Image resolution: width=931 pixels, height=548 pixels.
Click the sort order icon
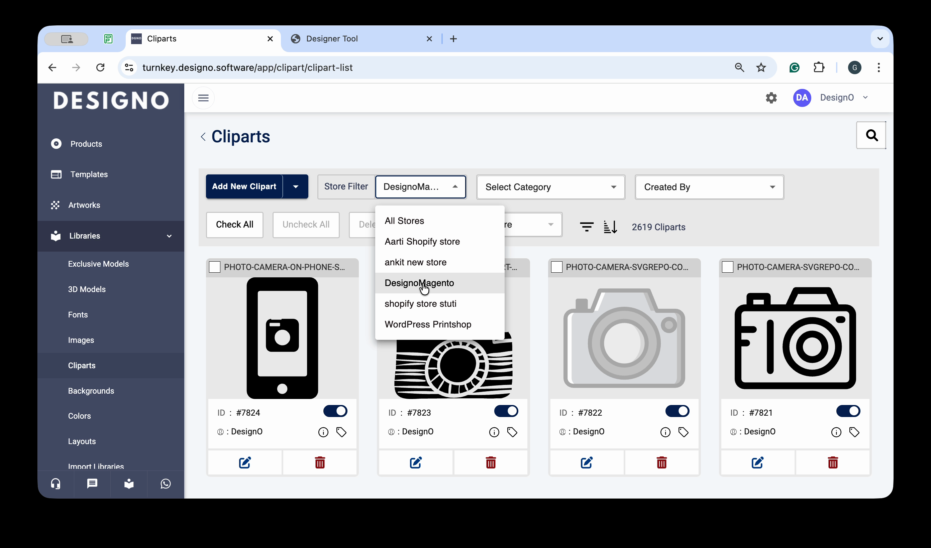pyautogui.click(x=610, y=227)
